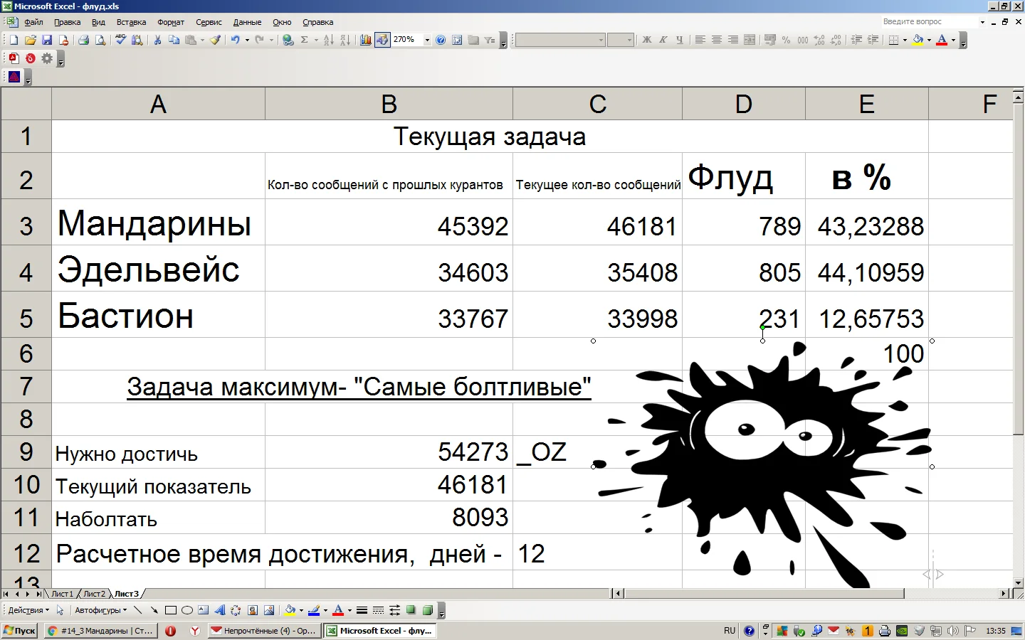Toggle bold formatting (Ж)
The image size is (1025, 640).
[x=646, y=40]
